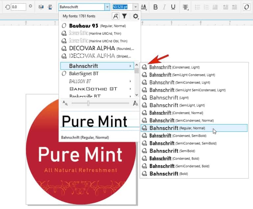Expand the BankGothic BT font submenu
This screenshot has width=253, height=209.
pos(130,89)
